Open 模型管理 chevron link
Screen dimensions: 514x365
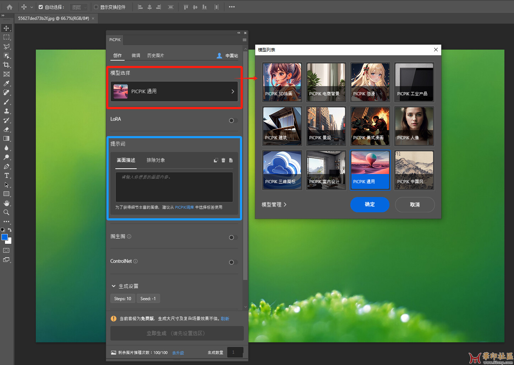(x=274, y=204)
